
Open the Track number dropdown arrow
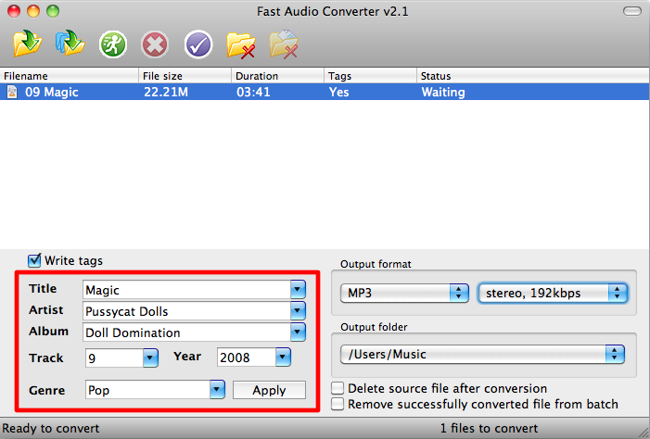coord(150,357)
